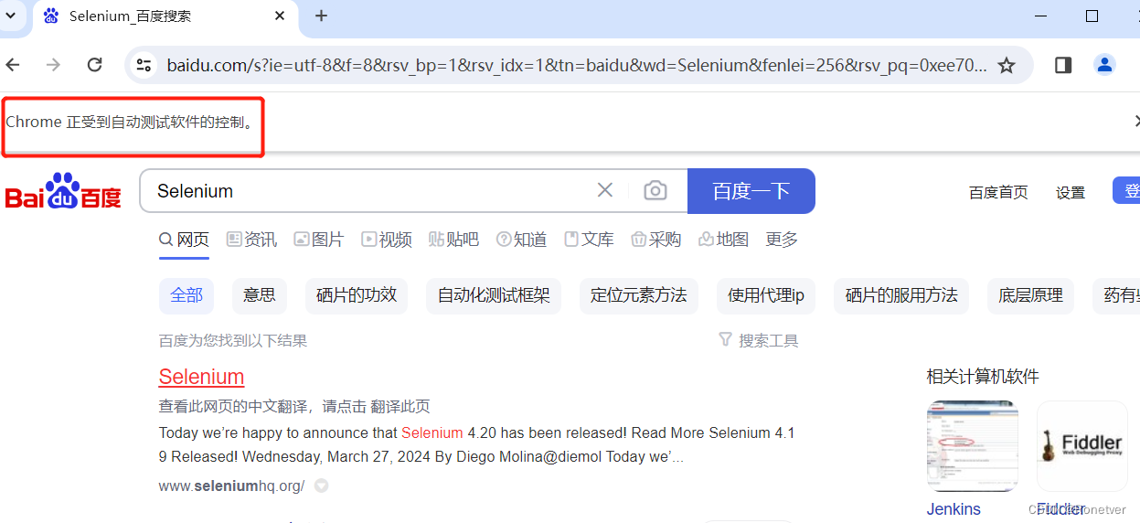Switch to the 视频 tab
The width and height of the screenshot is (1140, 523).
click(387, 240)
